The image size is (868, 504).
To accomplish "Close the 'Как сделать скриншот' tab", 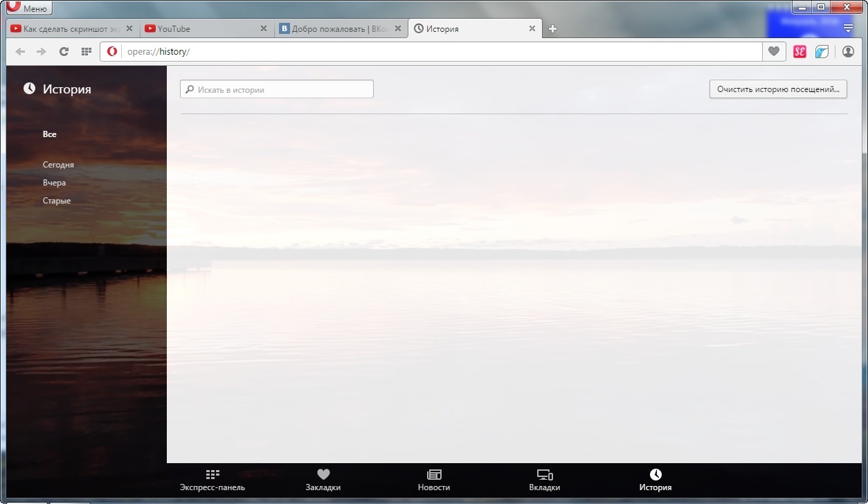I will pyautogui.click(x=129, y=29).
